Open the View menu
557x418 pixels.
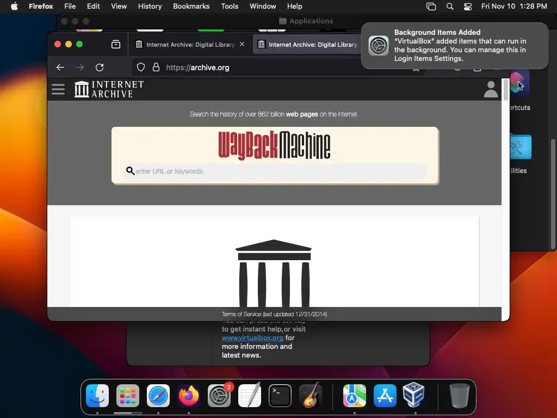pyautogui.click(x=119, y=7)
